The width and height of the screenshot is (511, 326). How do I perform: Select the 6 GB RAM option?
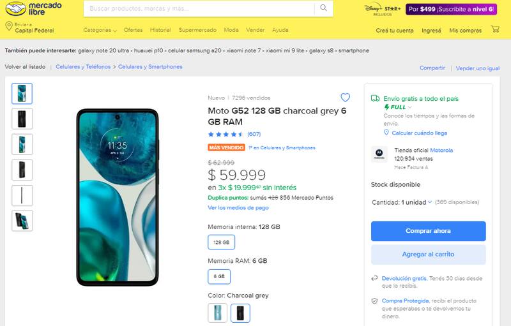[219, 276]
